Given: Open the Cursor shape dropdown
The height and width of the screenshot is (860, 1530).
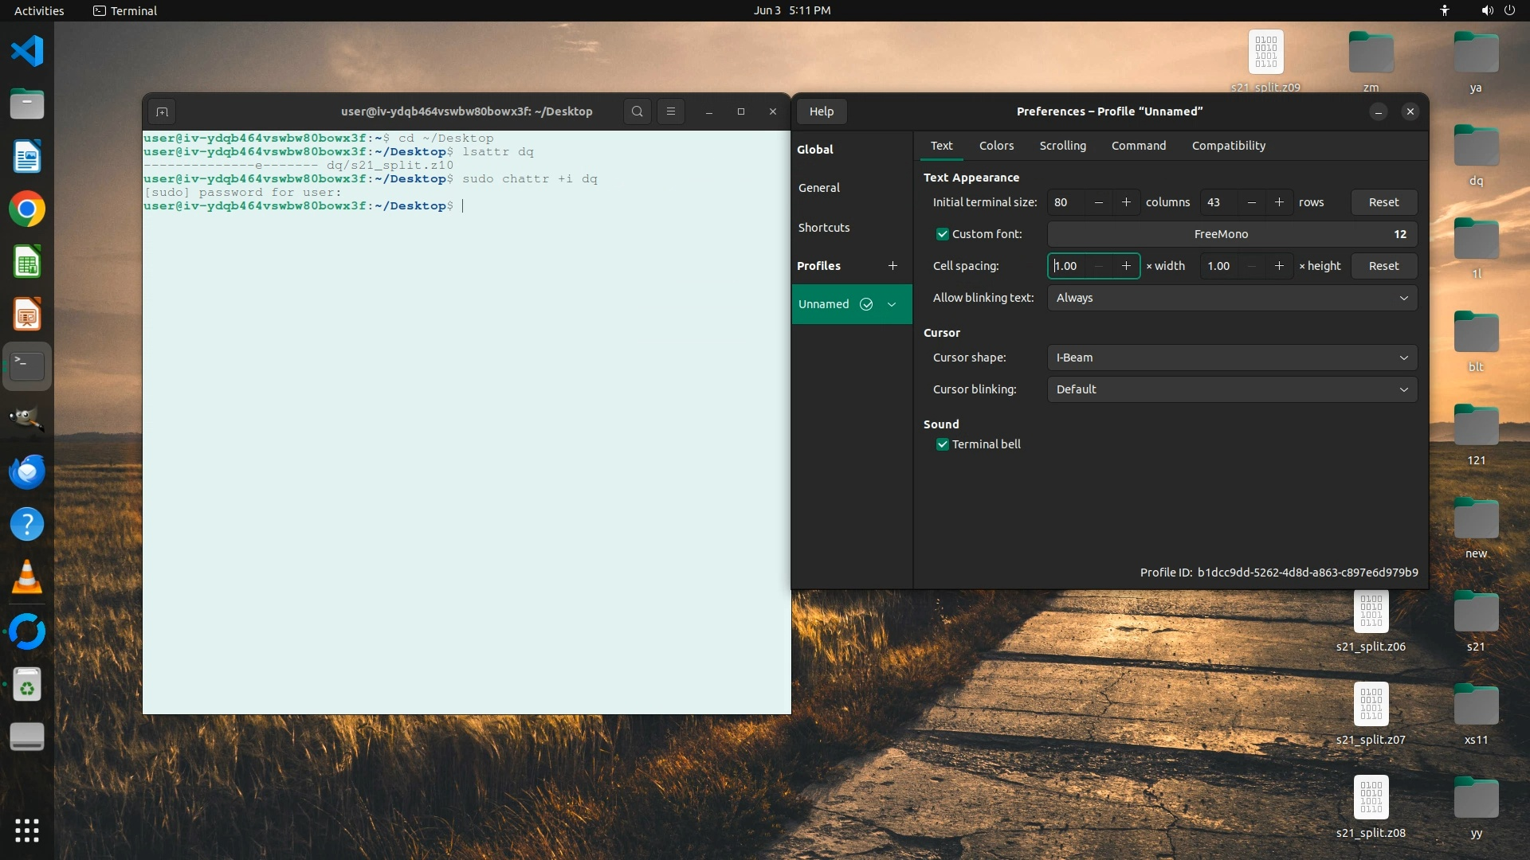Looking at the screenshot, I should (x=1232, y=358).
